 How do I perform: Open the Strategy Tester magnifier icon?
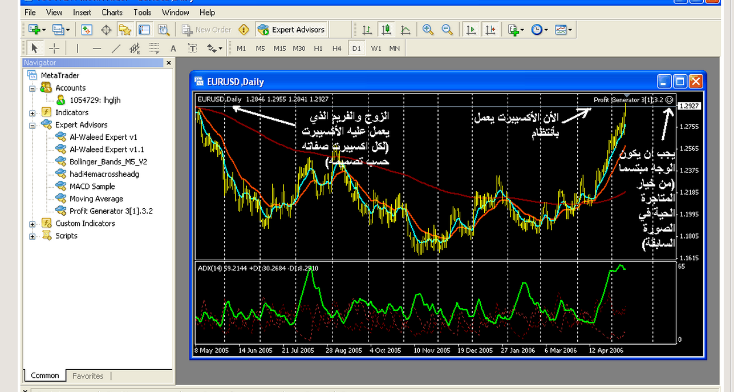click(x=164, y=30)
